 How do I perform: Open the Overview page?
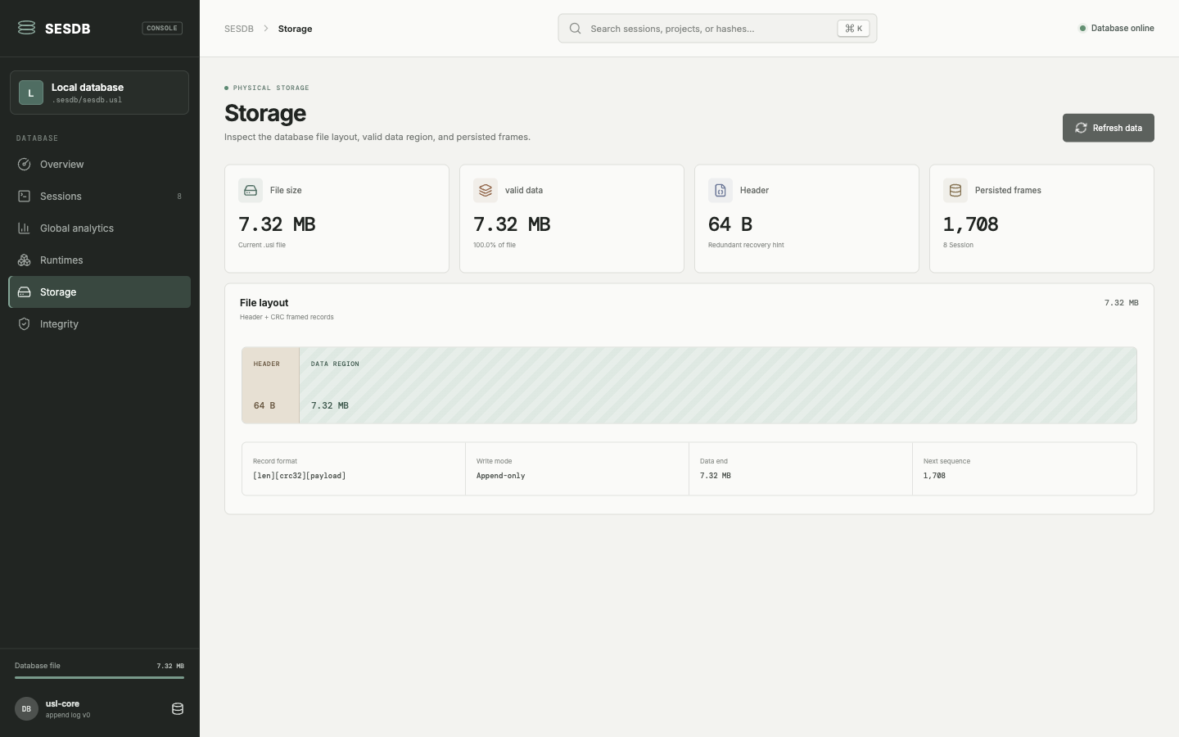[x=99, y=164]
